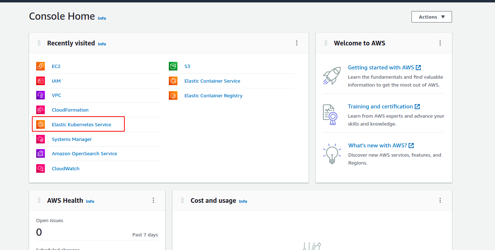Grab the Recently visited widget drag handle
The height and width of the screenshot is (250, 495).
pos(39,43)
